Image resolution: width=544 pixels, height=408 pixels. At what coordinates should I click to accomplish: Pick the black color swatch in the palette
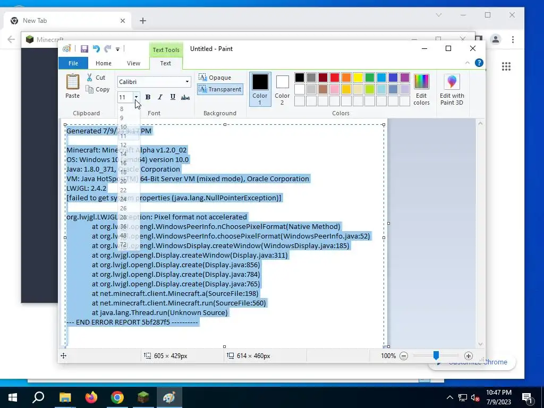(300, 78)
